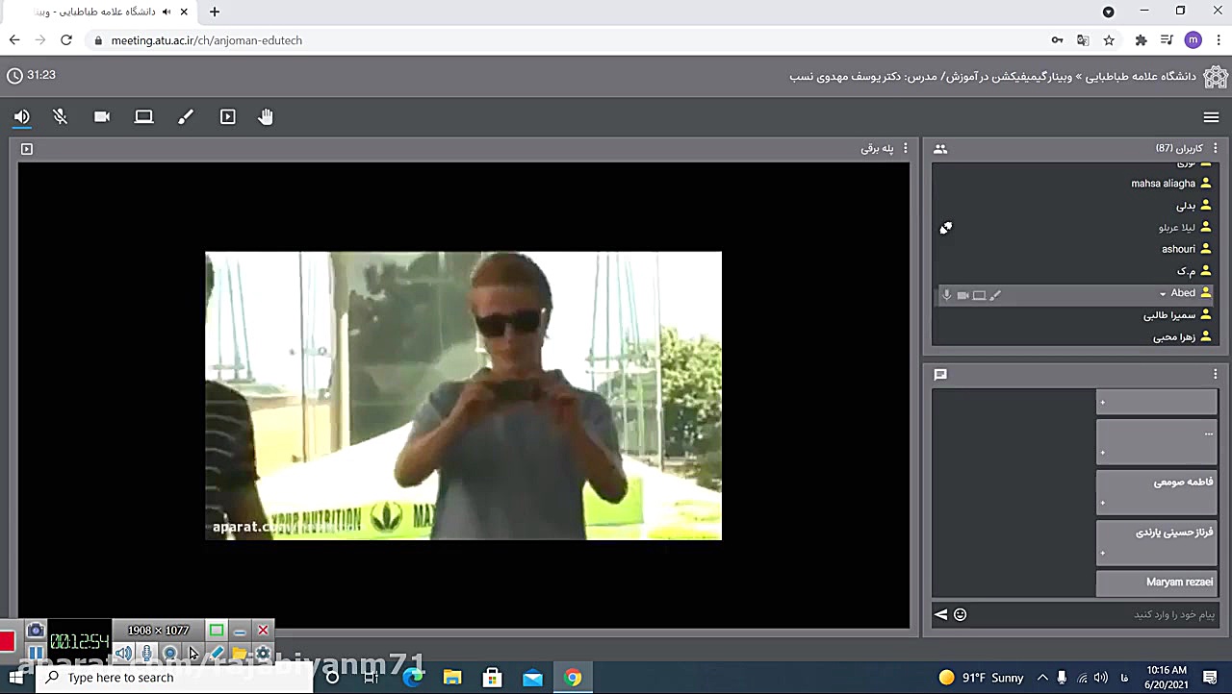Viewport: 1232px width, 694px height.
Task: Expand the Abed user dropdown arrow
Action: coord(1163,294)
